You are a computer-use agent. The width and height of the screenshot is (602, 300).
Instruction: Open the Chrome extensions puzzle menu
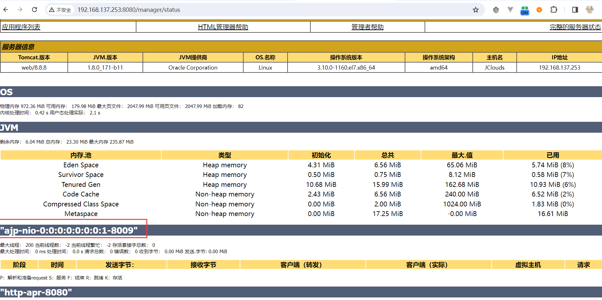click(x=554, y=10)
